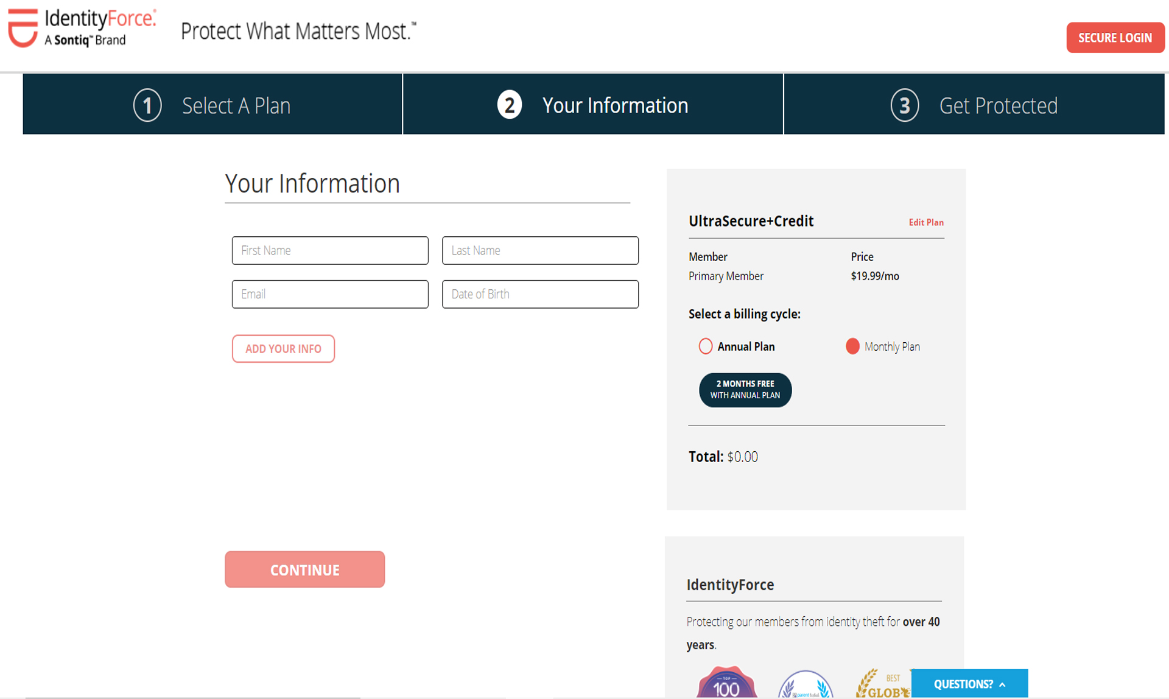Screen dimensions: 1169x699
Task: Click the 2 Months Free badge
Action: [745, 390]
